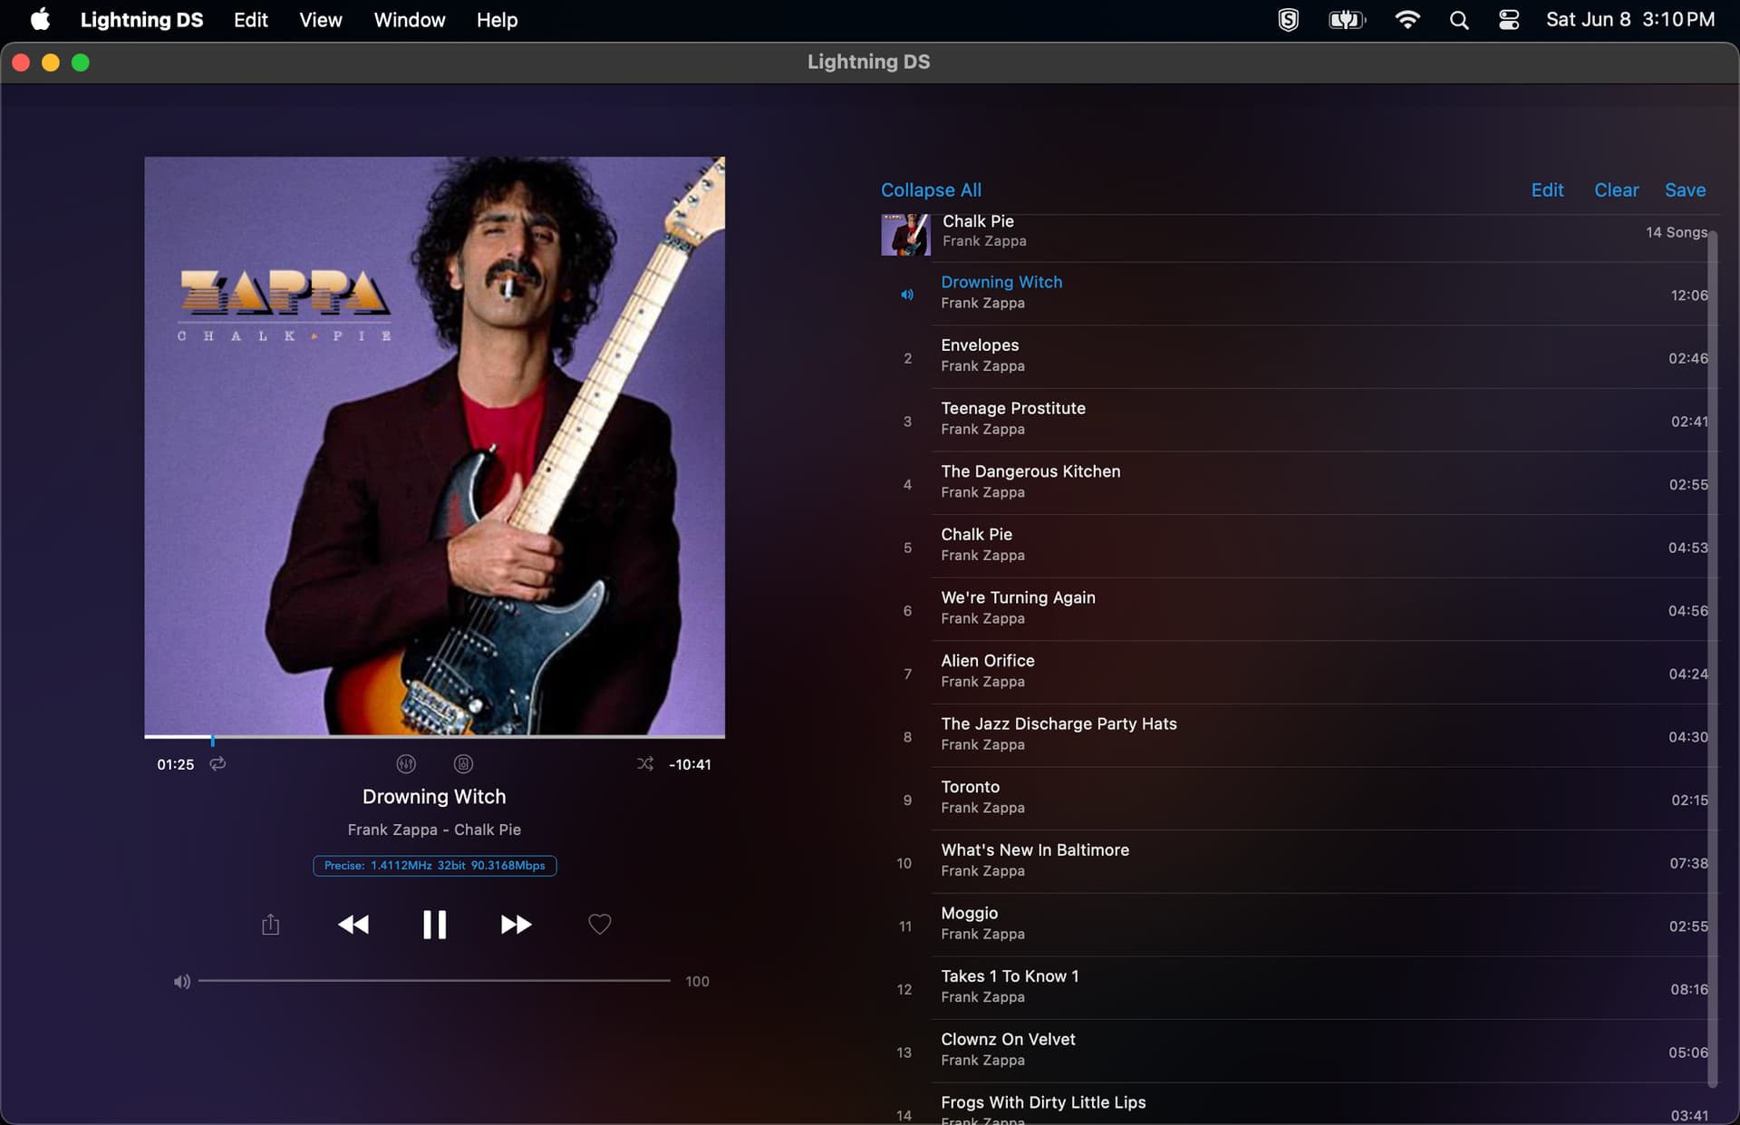Image resolution: width=1740 pixels, height=1125 pixels.
Task: Go back to the previous track
Action: [x=353, y=925]
